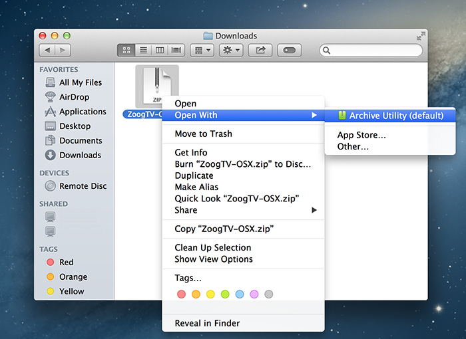
Task: Click the Finder search field
Action: click(x=371, y=50)
